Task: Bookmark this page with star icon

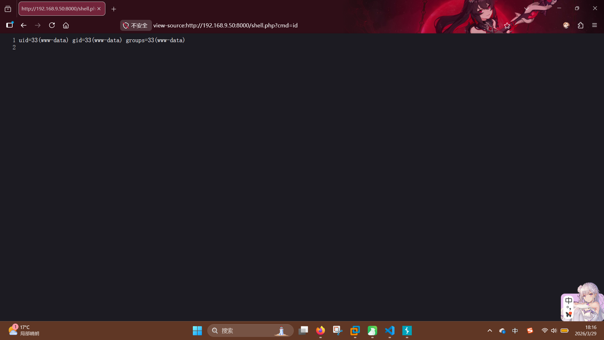Action: (507, 25)
